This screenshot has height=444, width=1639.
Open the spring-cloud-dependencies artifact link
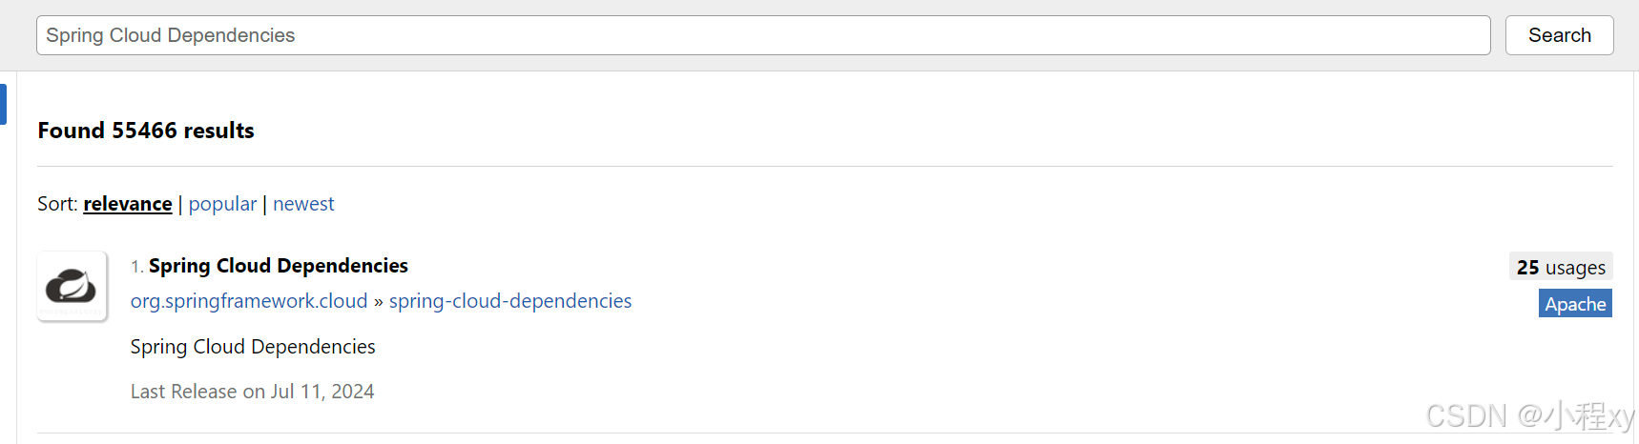click(510, 301)
